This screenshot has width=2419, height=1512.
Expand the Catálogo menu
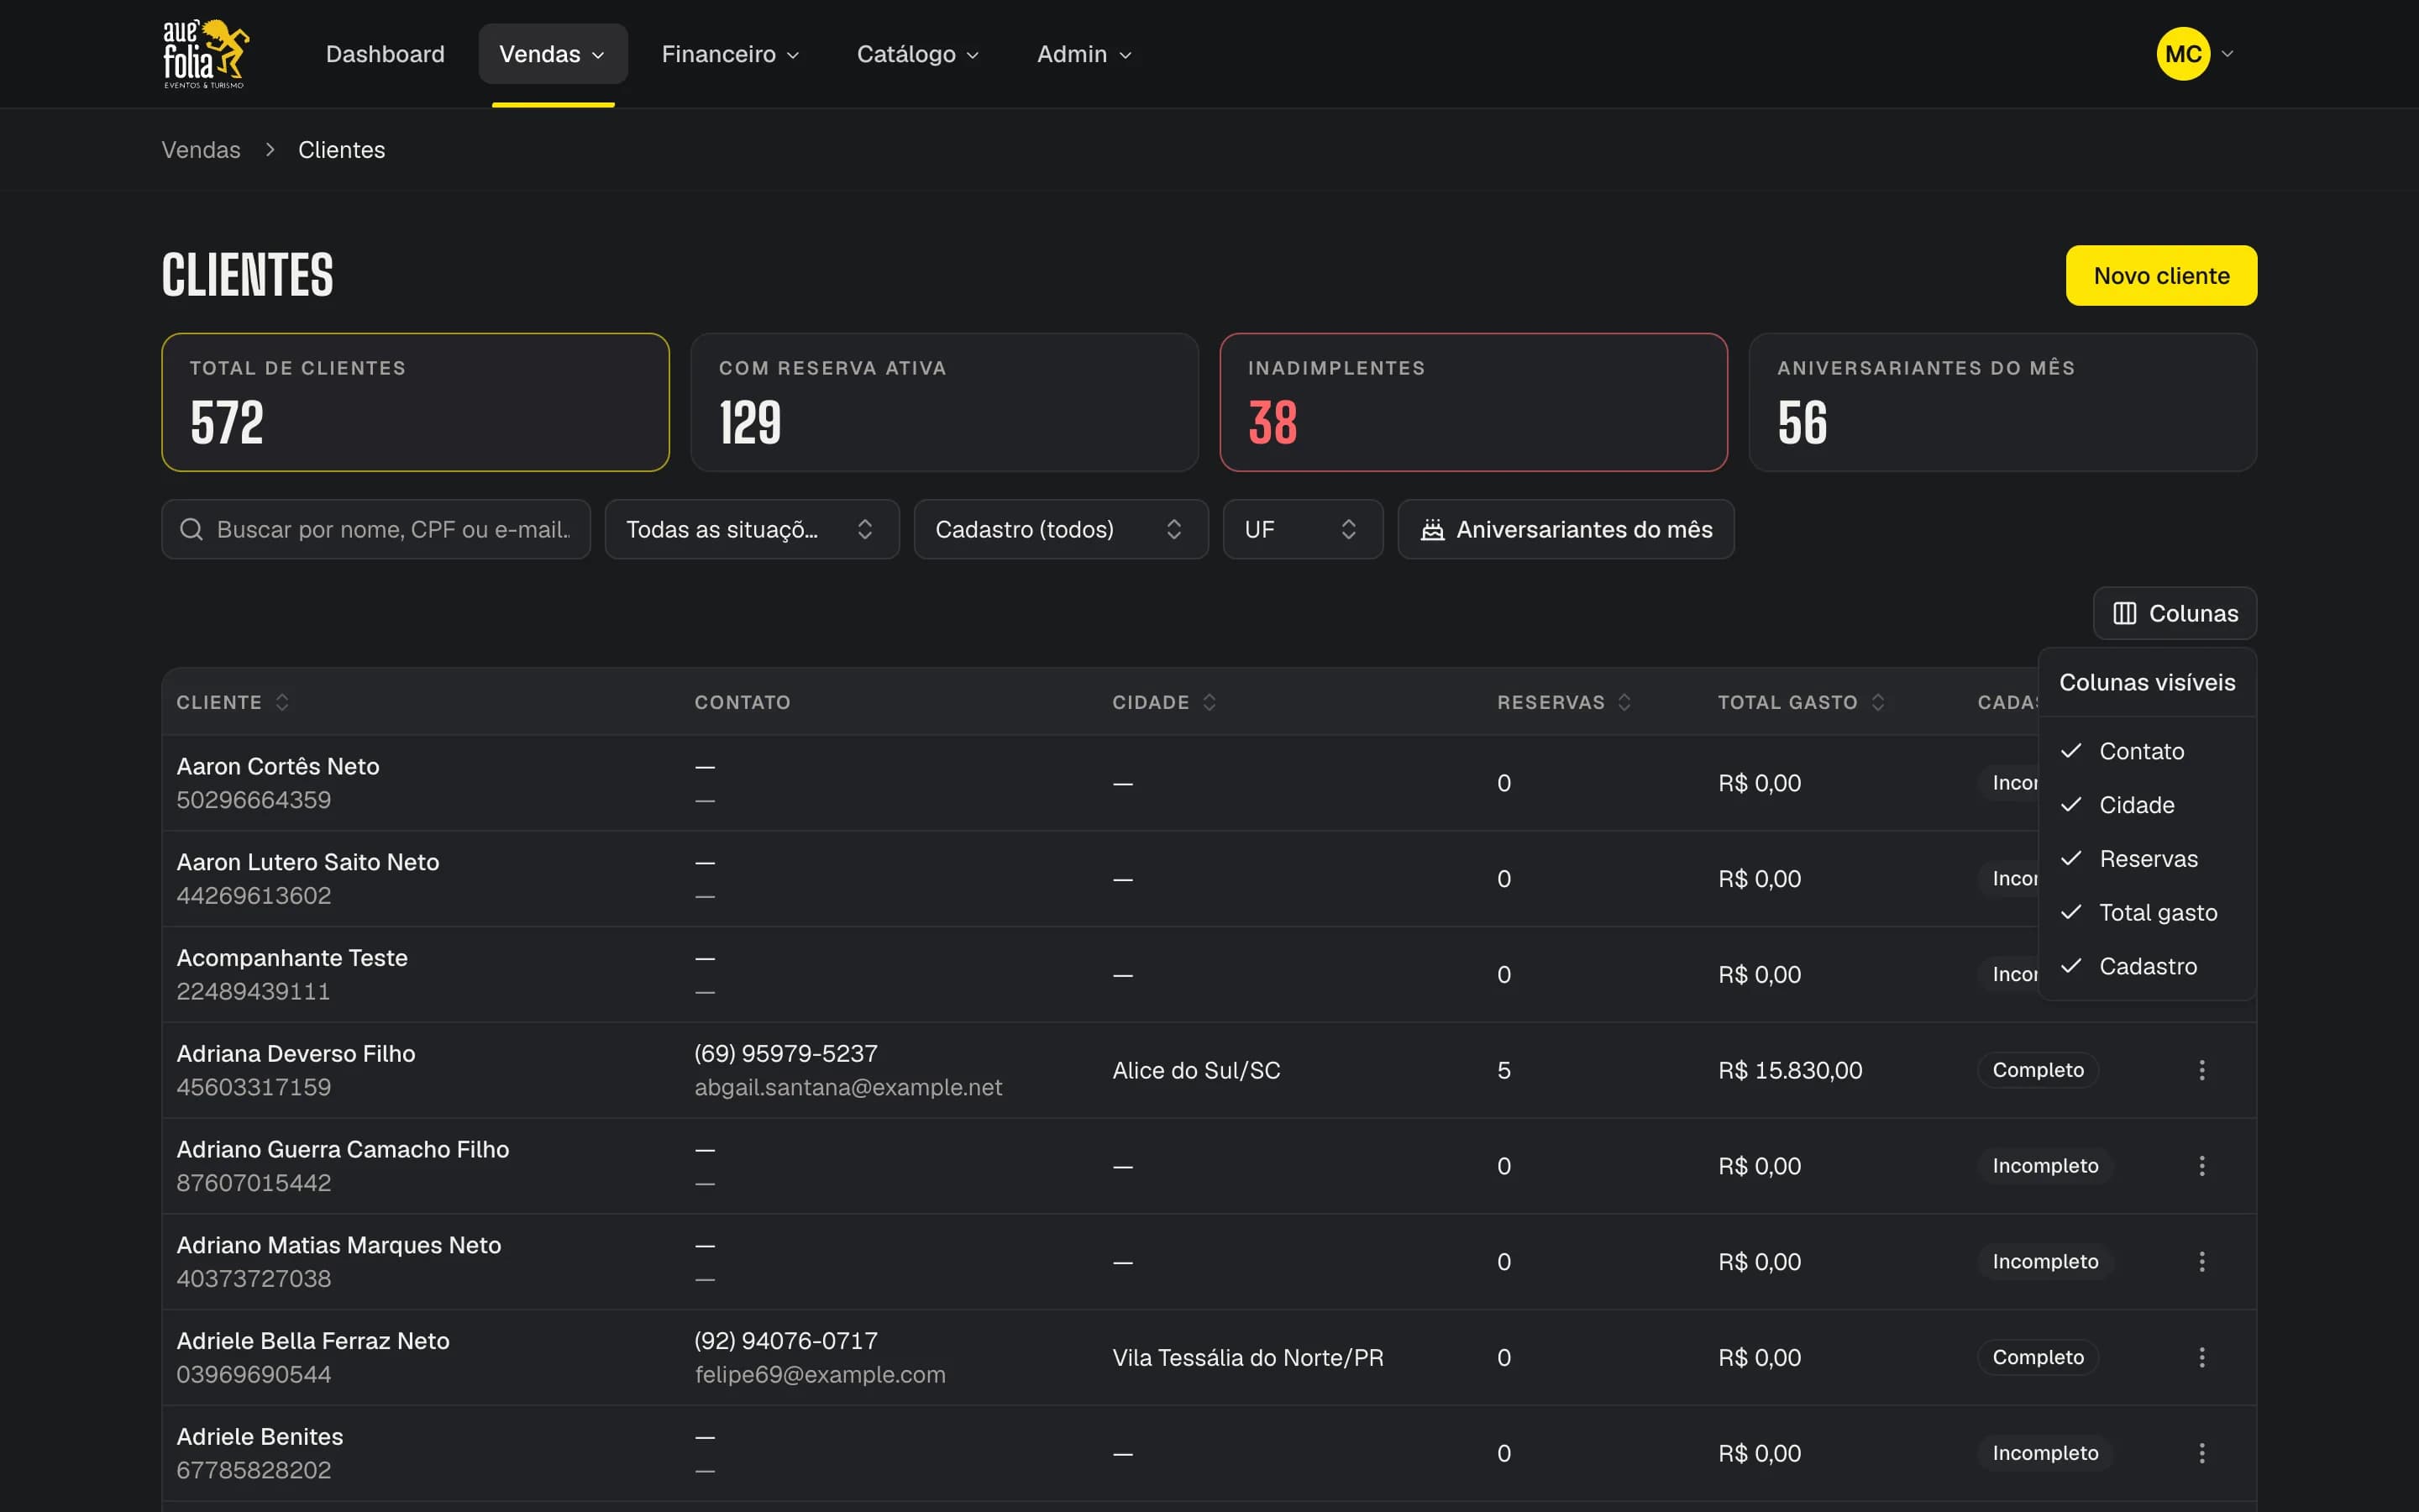click(917, 54)
